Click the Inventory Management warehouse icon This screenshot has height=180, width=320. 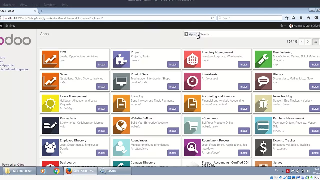pyautogui.click(x=192, y=59)
